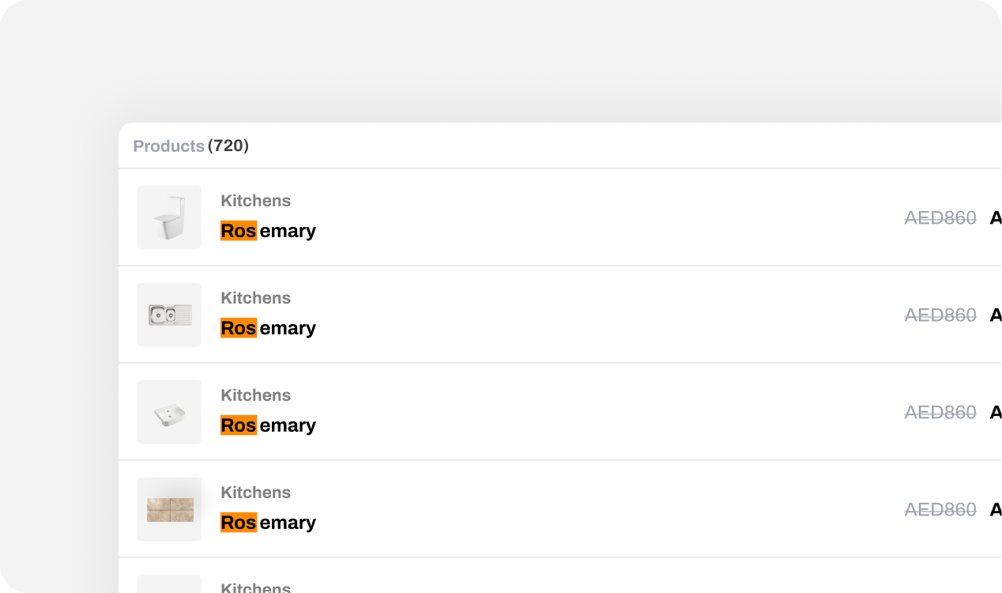
Task: Select the Rosemary name beside the tile
Action: click(268, 523)
